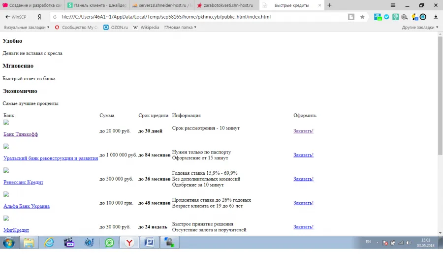
Task: Click the WinSCP back arrow button
Action: [x=16, y=17]
